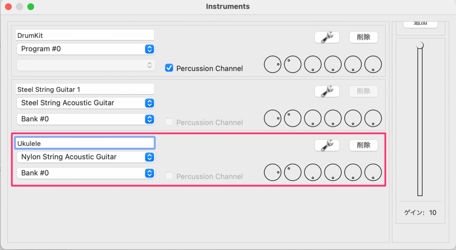Click last knob in Steel String Guitar row
Screen dimensions: 456x250
coord(373,118)
